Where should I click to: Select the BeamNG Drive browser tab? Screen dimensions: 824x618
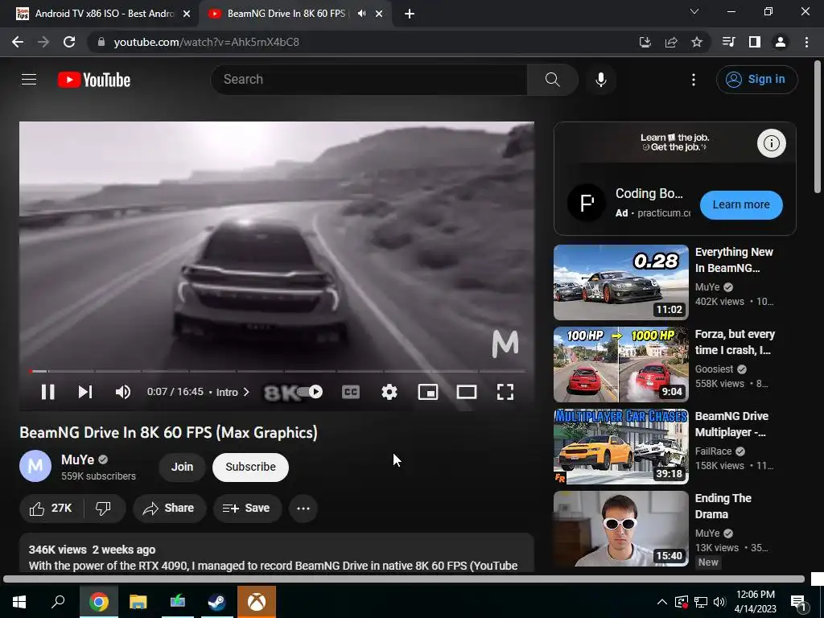click(x=286, y=14)
